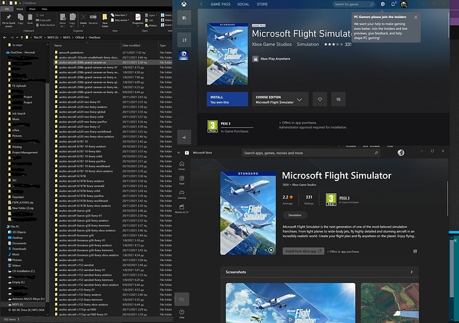Open Apps in Microsoft Store sidebar

click(182, 180)
